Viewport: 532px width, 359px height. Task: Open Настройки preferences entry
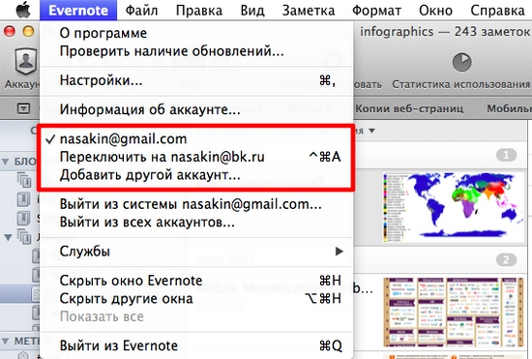point(196,80)
